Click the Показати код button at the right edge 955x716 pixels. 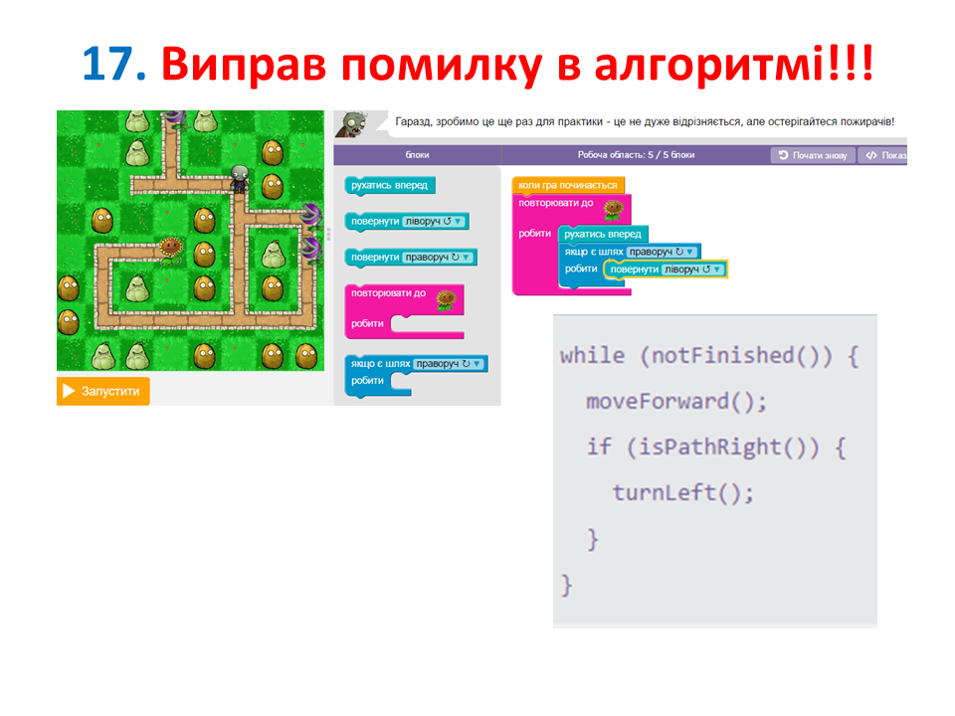pos(883,155)
